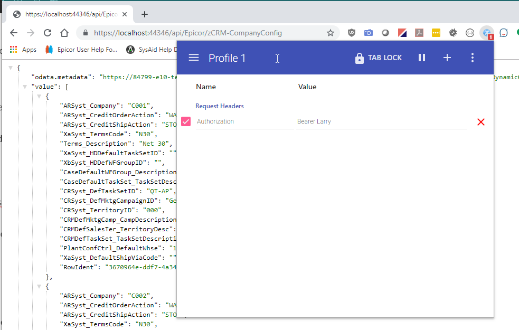Click the TAB LOCK button

378,58
